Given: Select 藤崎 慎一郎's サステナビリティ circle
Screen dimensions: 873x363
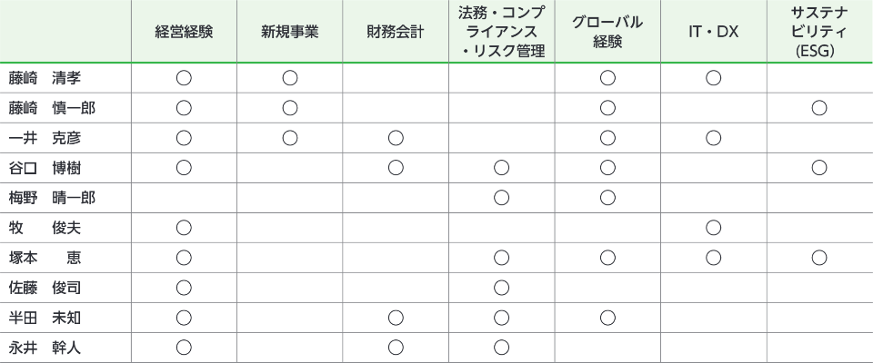Looking at the screenshot, I should click(819, 108).
